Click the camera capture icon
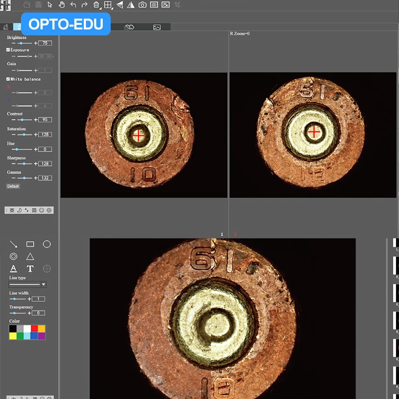This screenshot has width=399, height=399. [x=143, y=5]
